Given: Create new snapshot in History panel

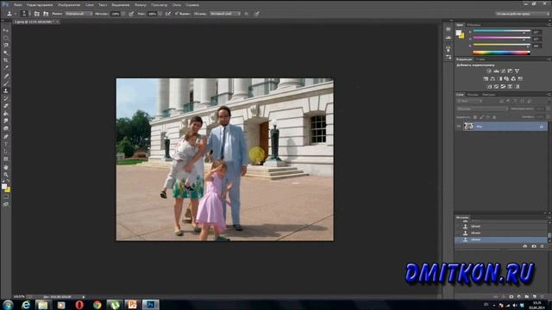Looking at the screenshot, I should tap(534, 246).
